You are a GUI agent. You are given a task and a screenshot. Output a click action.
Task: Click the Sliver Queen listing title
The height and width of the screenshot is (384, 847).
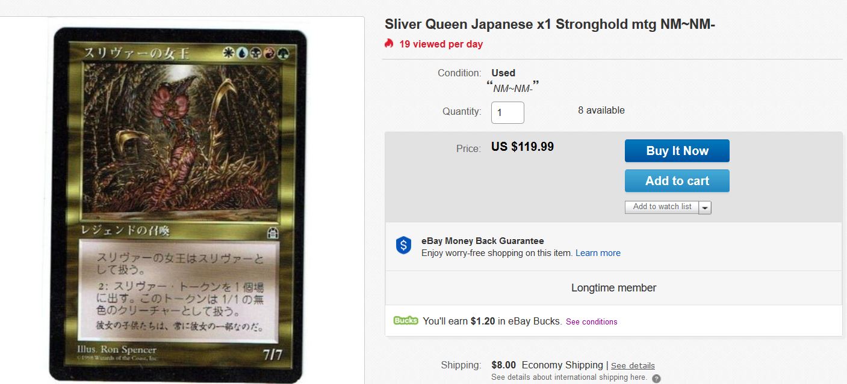(x=550, y=25)
